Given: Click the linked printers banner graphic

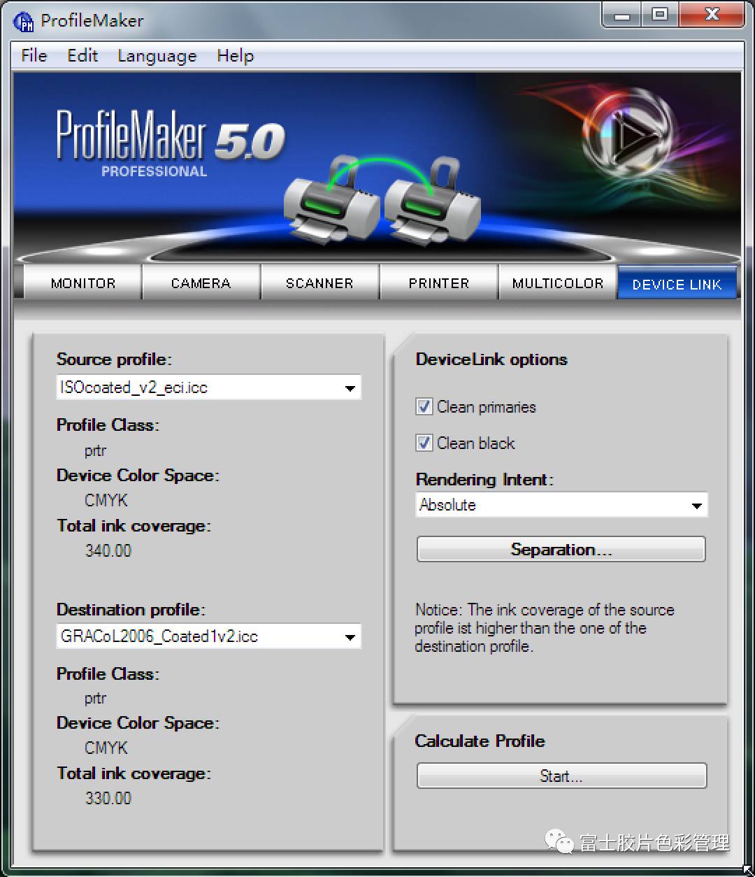Looking at the screenshot, I should point(382,201).
